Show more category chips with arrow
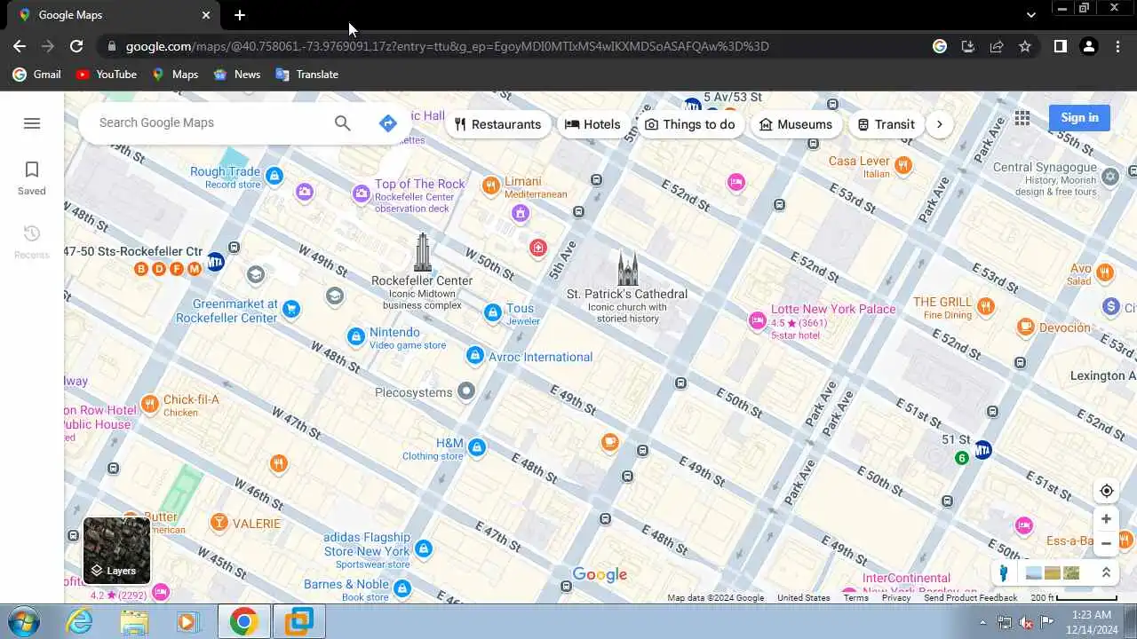The height and width of the screenshot is (639, 1137). 939,124
